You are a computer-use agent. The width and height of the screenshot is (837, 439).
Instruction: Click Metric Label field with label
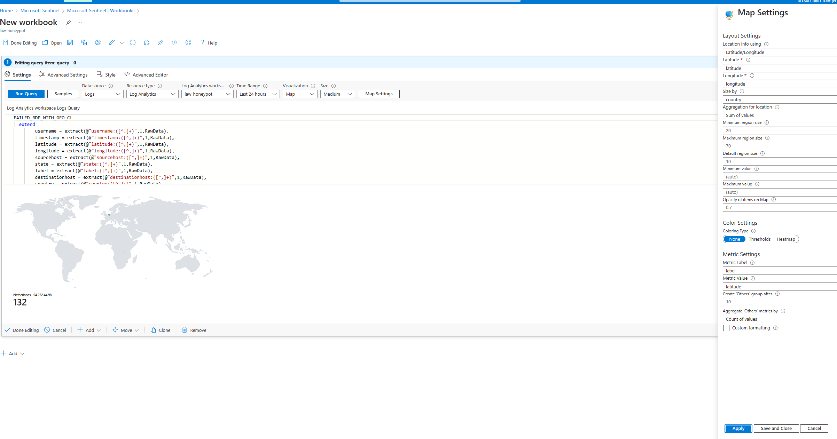point(780,271)
